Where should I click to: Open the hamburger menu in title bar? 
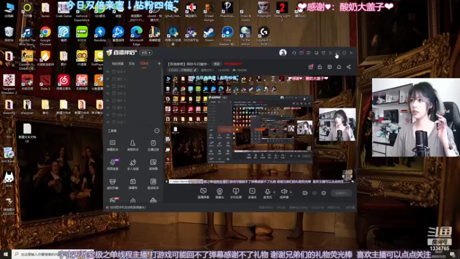tap(330, 53)
